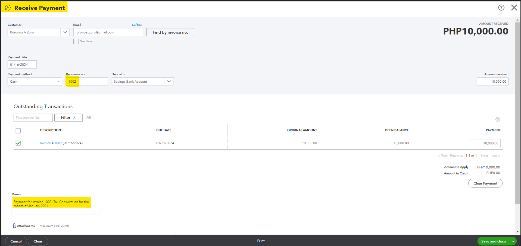The width and height of the screenshot is (521, 246).
Task: Go to Next page of transactions
Action: coord(485,156)
